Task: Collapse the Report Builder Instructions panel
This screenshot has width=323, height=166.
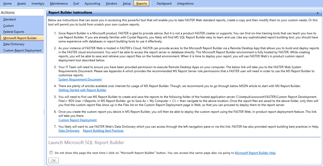Action: (317, 13)
